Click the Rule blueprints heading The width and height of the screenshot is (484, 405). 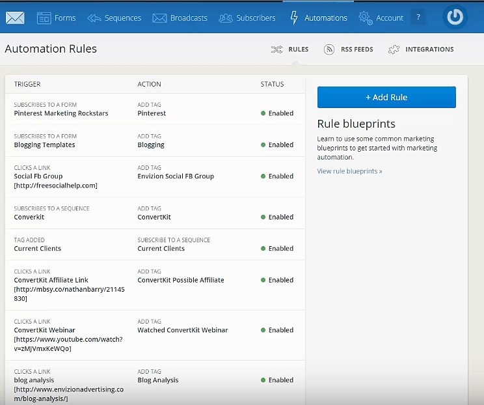[356, 124]
